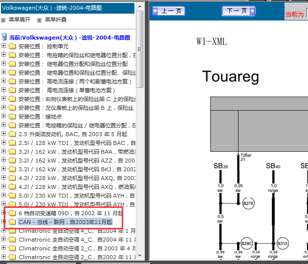Click folder icon of 4.2l 228 kW AXQ,燃油系统
Screen dimensions: 308x264
(x=12, y=187)
